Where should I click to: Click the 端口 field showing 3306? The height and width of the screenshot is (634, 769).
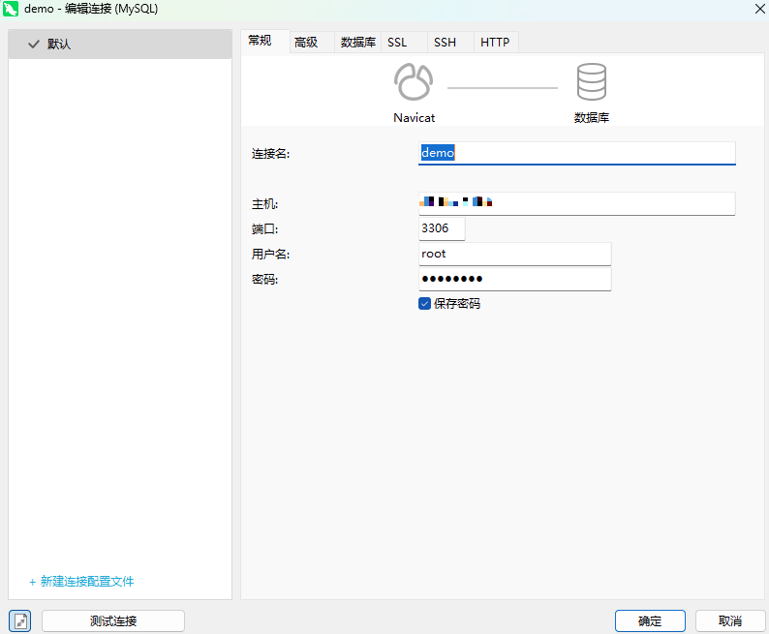click(x=442, y=228)
